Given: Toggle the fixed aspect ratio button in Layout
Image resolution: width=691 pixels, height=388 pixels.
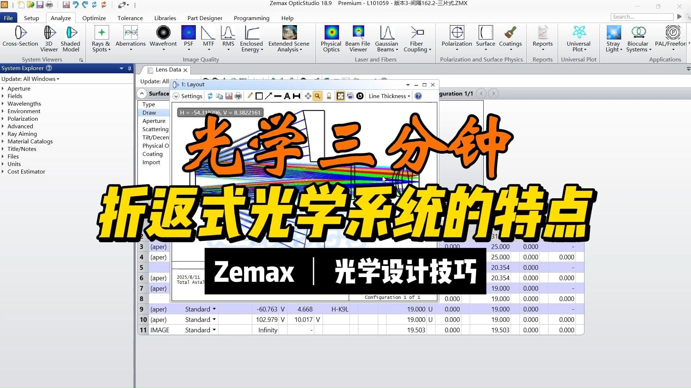Looking at the screenshot, I should pos(340,96).
